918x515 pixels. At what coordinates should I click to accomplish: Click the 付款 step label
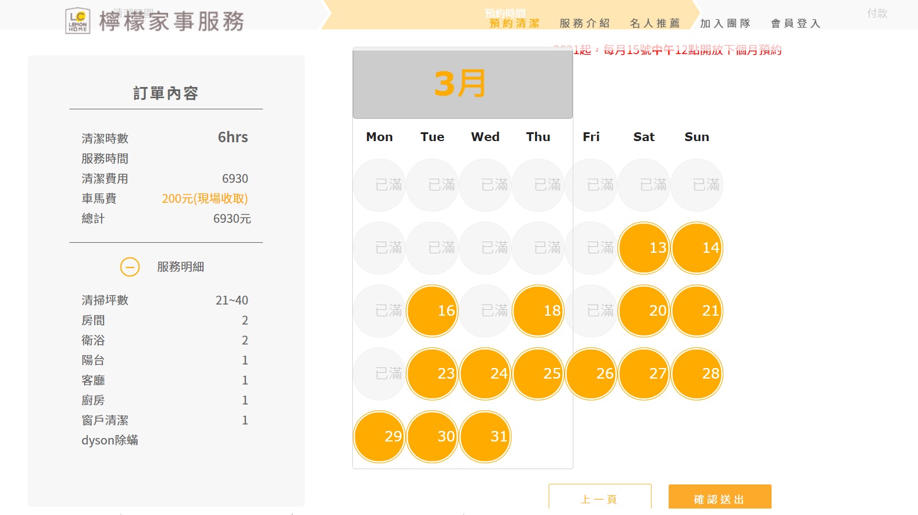point(877,13)
